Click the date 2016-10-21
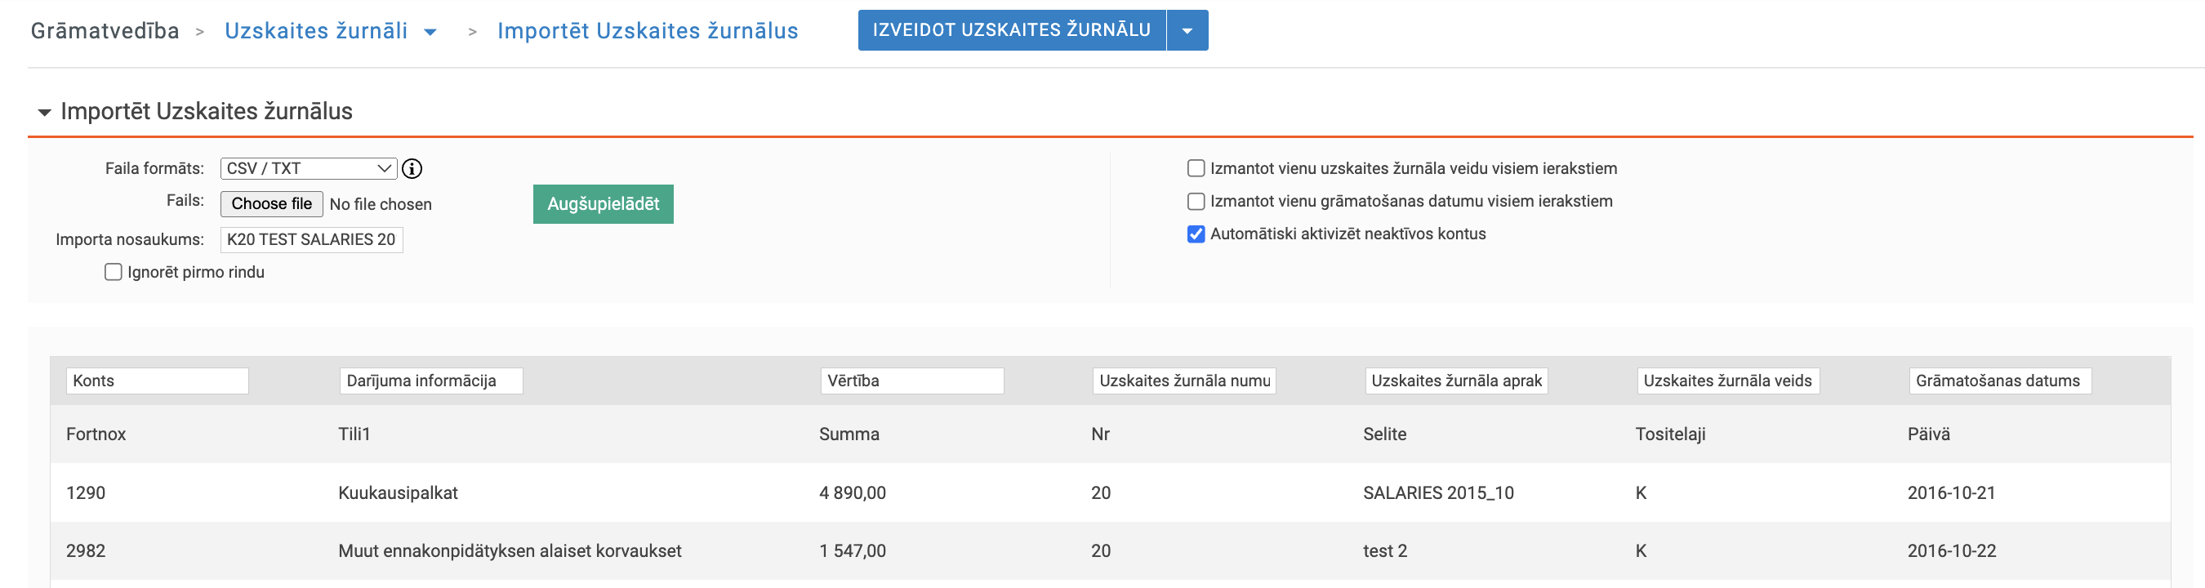Image resolution: width=2205 pixels, height=588 pixels. [1952, 493]
